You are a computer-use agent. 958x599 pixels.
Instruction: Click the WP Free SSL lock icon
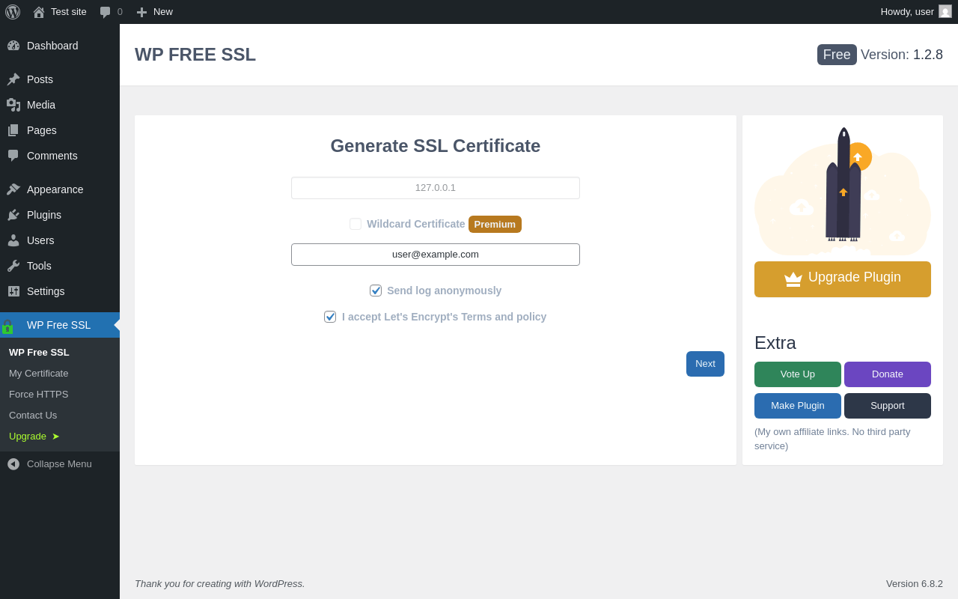pyautogui.click(x=7, y=326)
